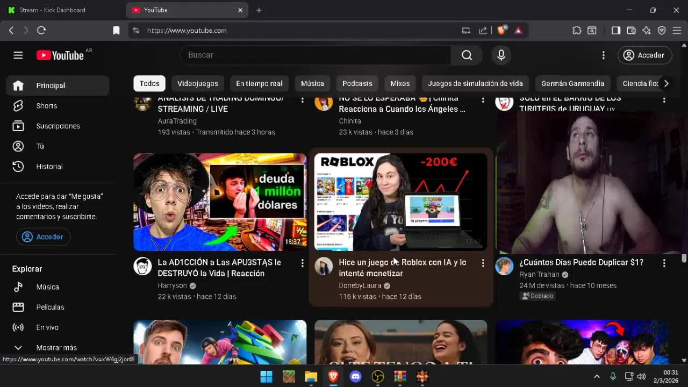Viewport: 688px width, 387px height.
Task: Open Brave VPN shield icon
Action: (x=662, y=31)
